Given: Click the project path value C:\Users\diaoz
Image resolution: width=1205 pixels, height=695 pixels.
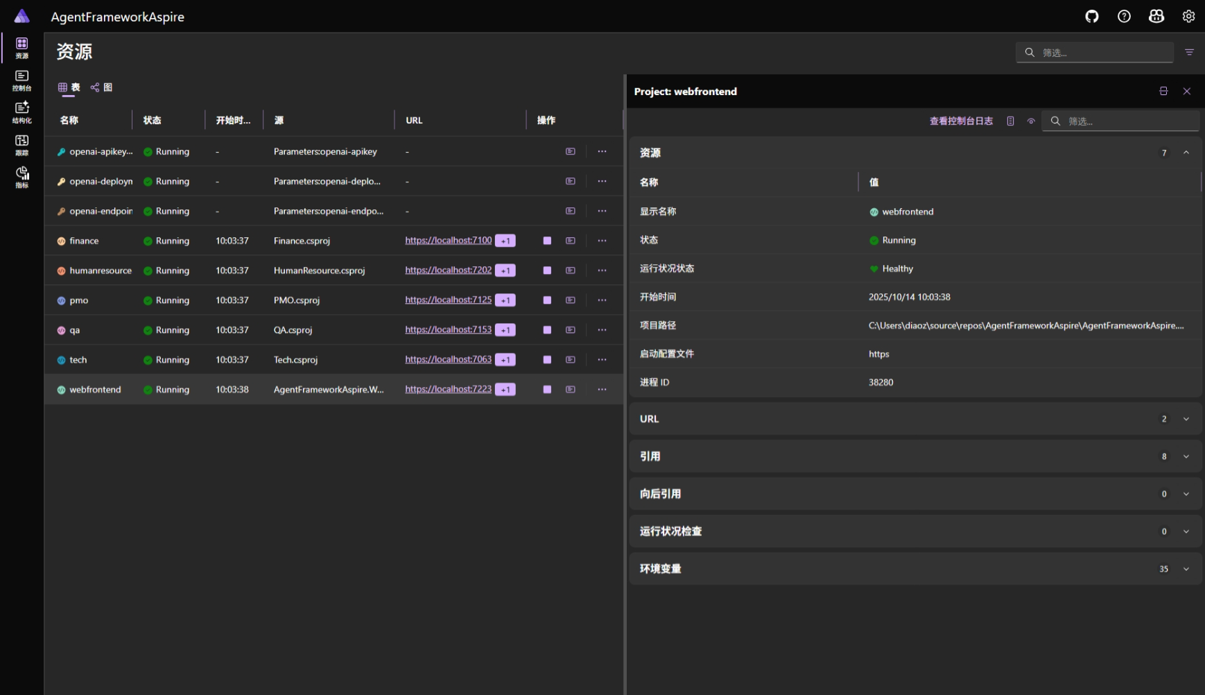Looking at the screenshot, I should pos(1026,325).
